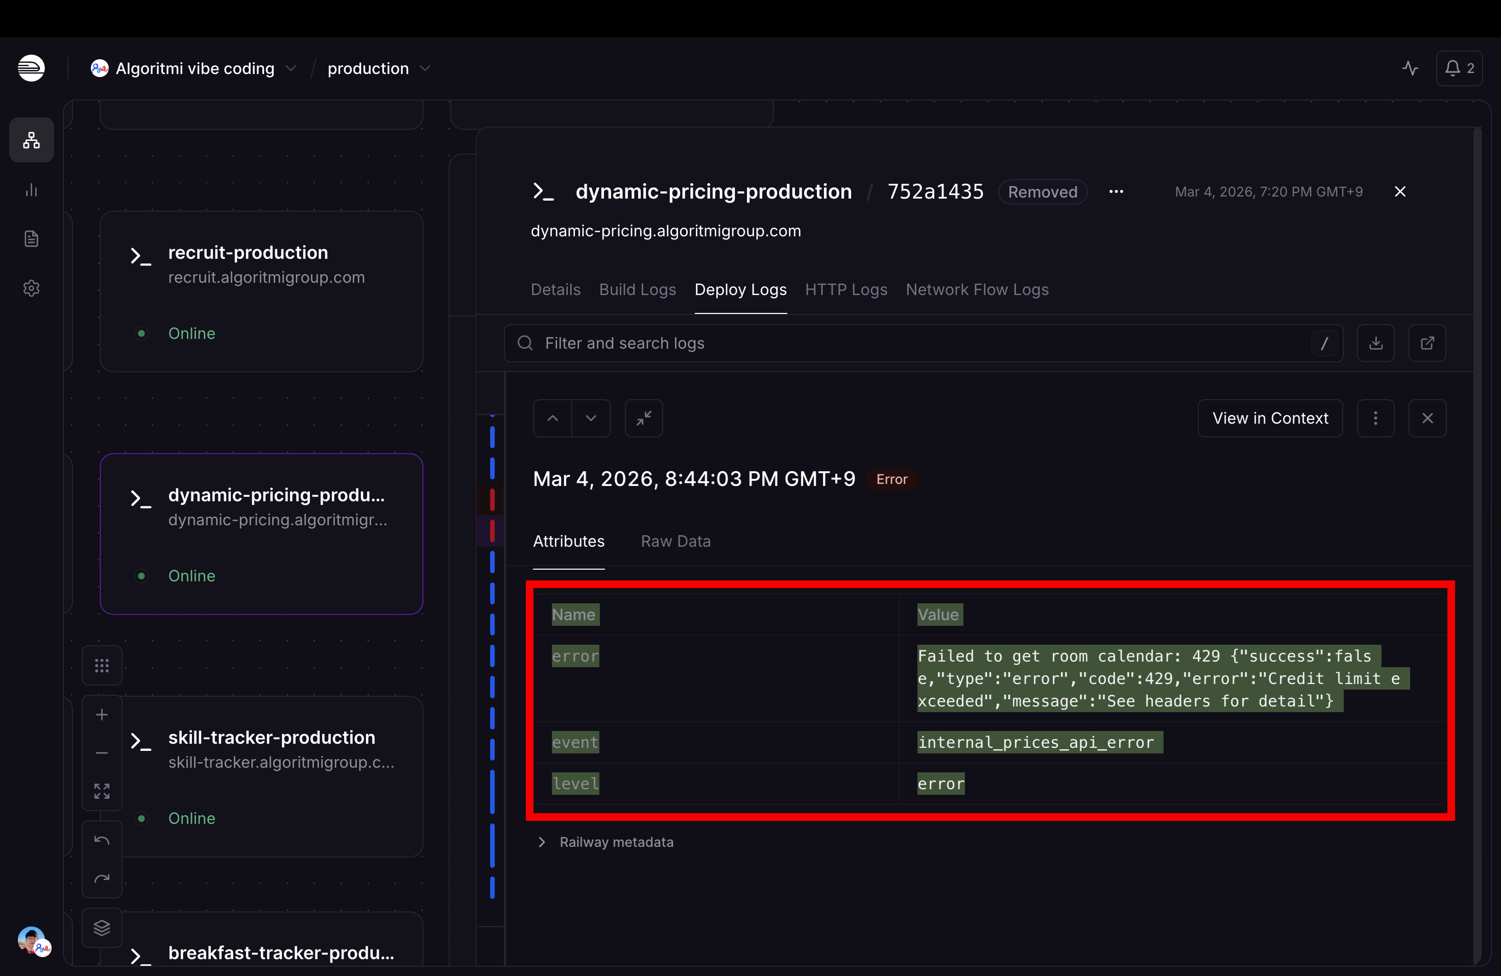Open the logs document sidebar icon
1501x976 pixels.
pyautogui.click(x=32, y=239)
